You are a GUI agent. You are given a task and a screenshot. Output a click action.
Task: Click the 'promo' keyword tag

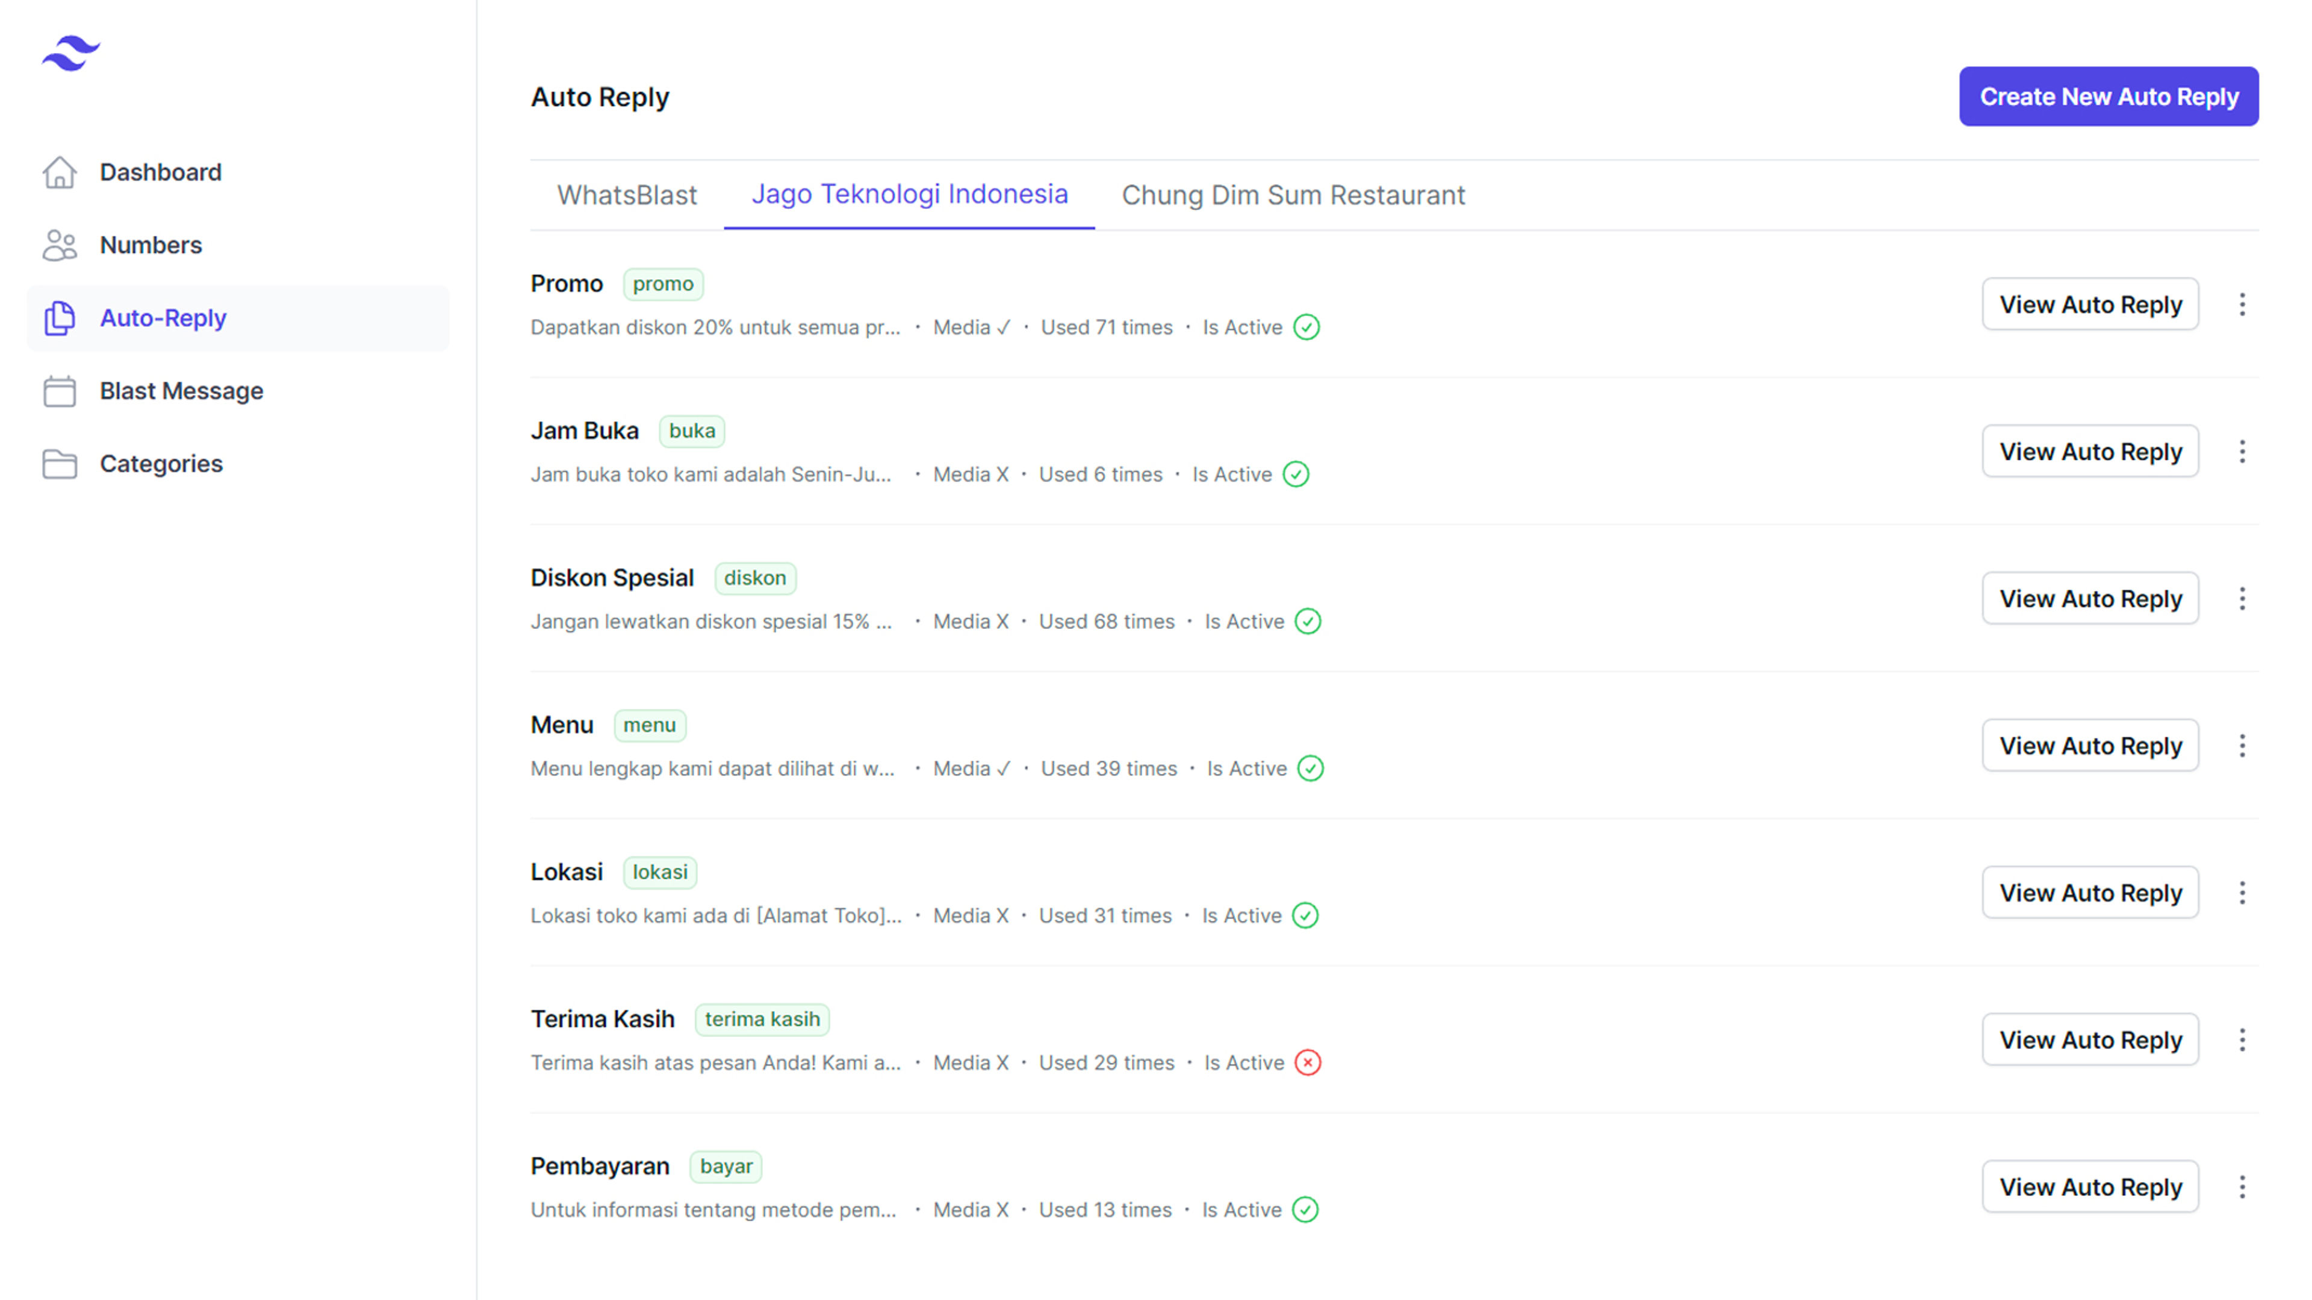pyautogui.click(x=663, y=283)
